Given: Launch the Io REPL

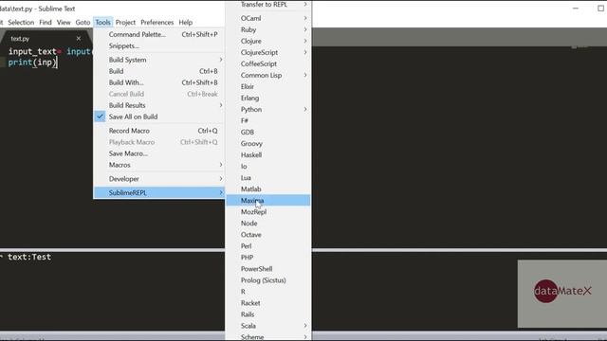Looking at the screenshot, I should point(268,167).
